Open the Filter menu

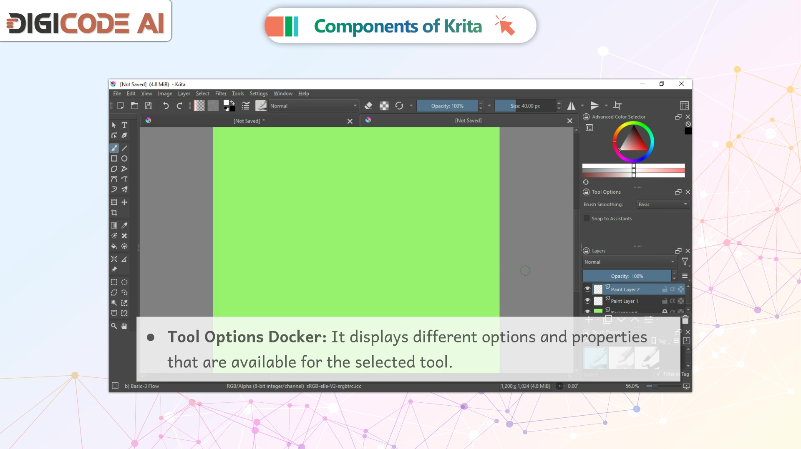(x=221, y=94)
